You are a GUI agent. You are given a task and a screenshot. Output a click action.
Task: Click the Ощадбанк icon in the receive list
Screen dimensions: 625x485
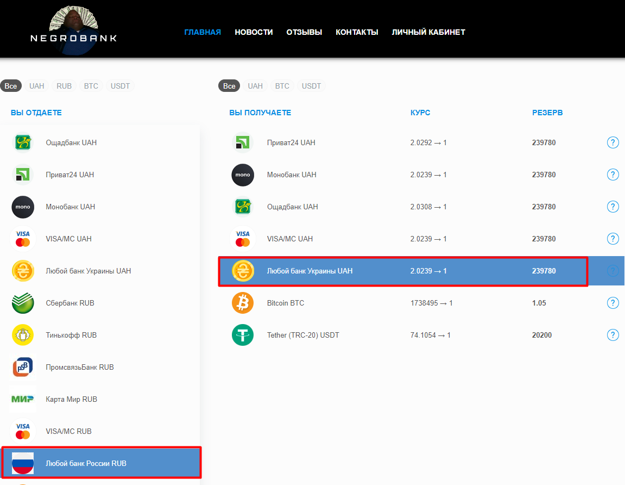[243, 207]
